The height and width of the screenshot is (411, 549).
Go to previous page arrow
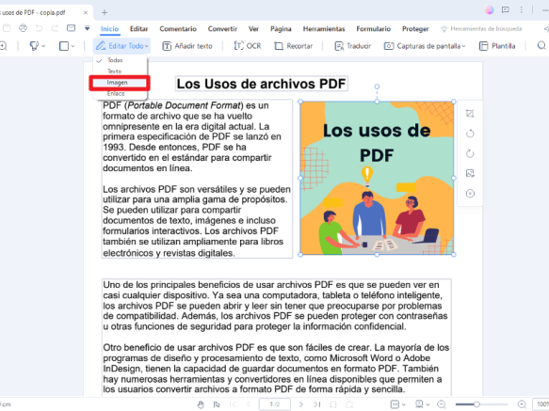point(249,404)
